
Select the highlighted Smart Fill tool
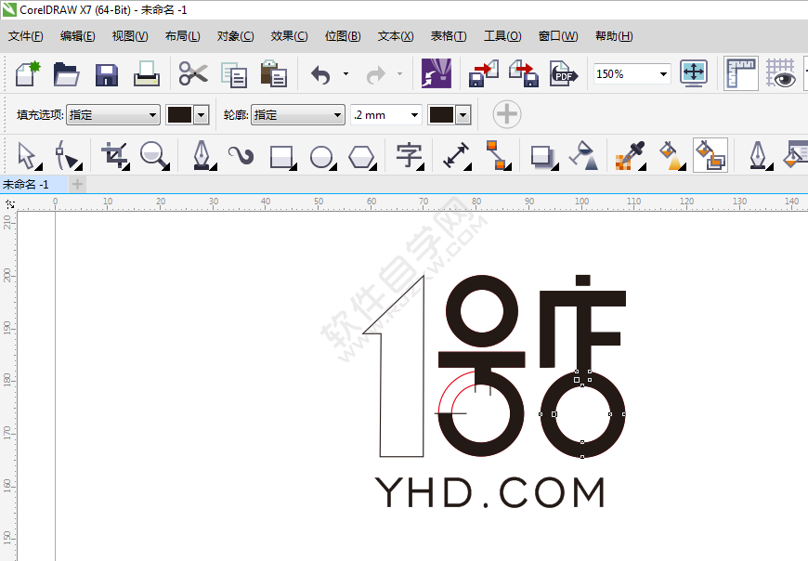[x=710, y=155]
